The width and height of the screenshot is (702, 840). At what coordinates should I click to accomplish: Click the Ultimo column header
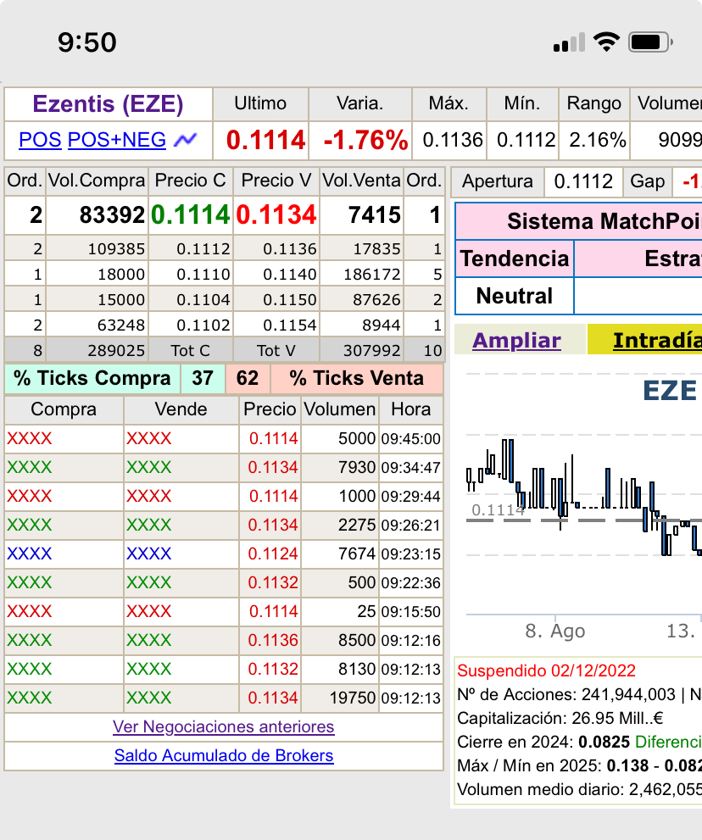coord(260,103)
